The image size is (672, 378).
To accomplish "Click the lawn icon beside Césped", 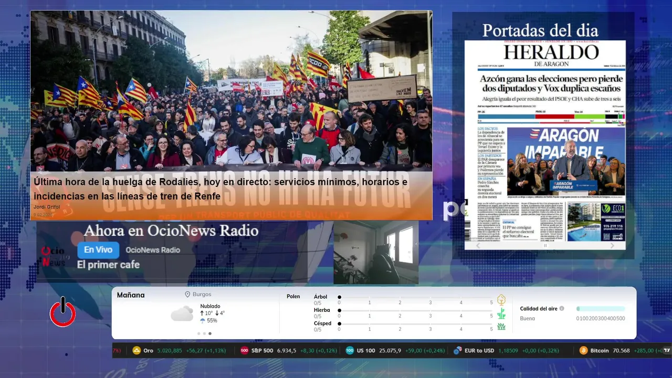I will [501, 327].
